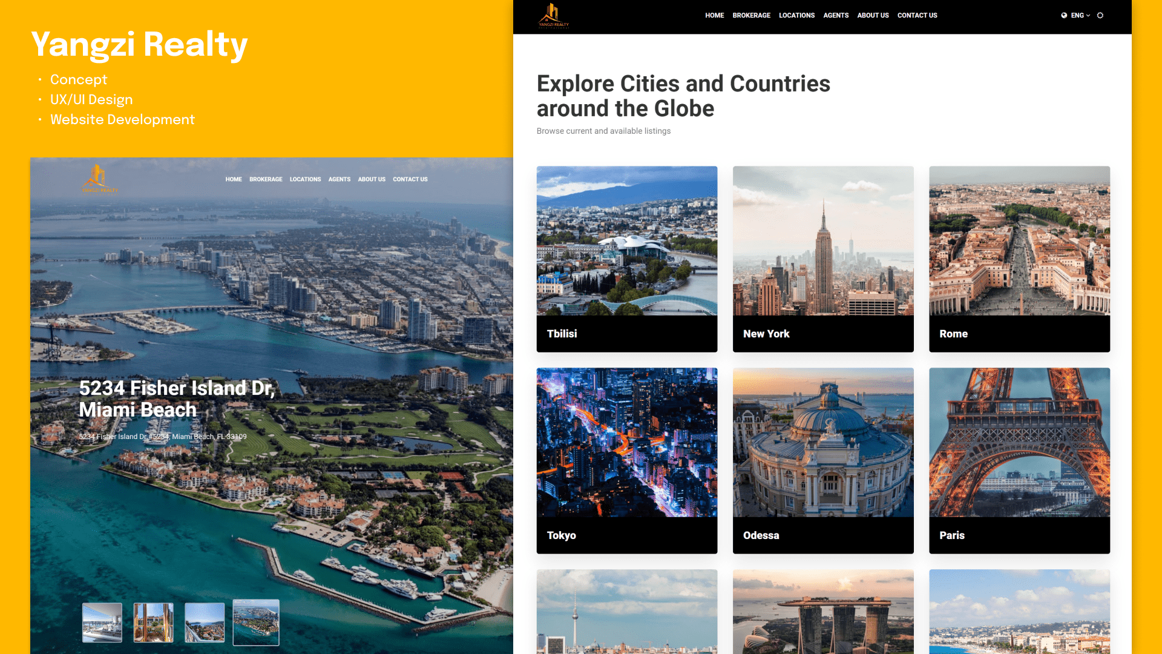Open the coastal city card below Paris

click(x=1019, y=612)
